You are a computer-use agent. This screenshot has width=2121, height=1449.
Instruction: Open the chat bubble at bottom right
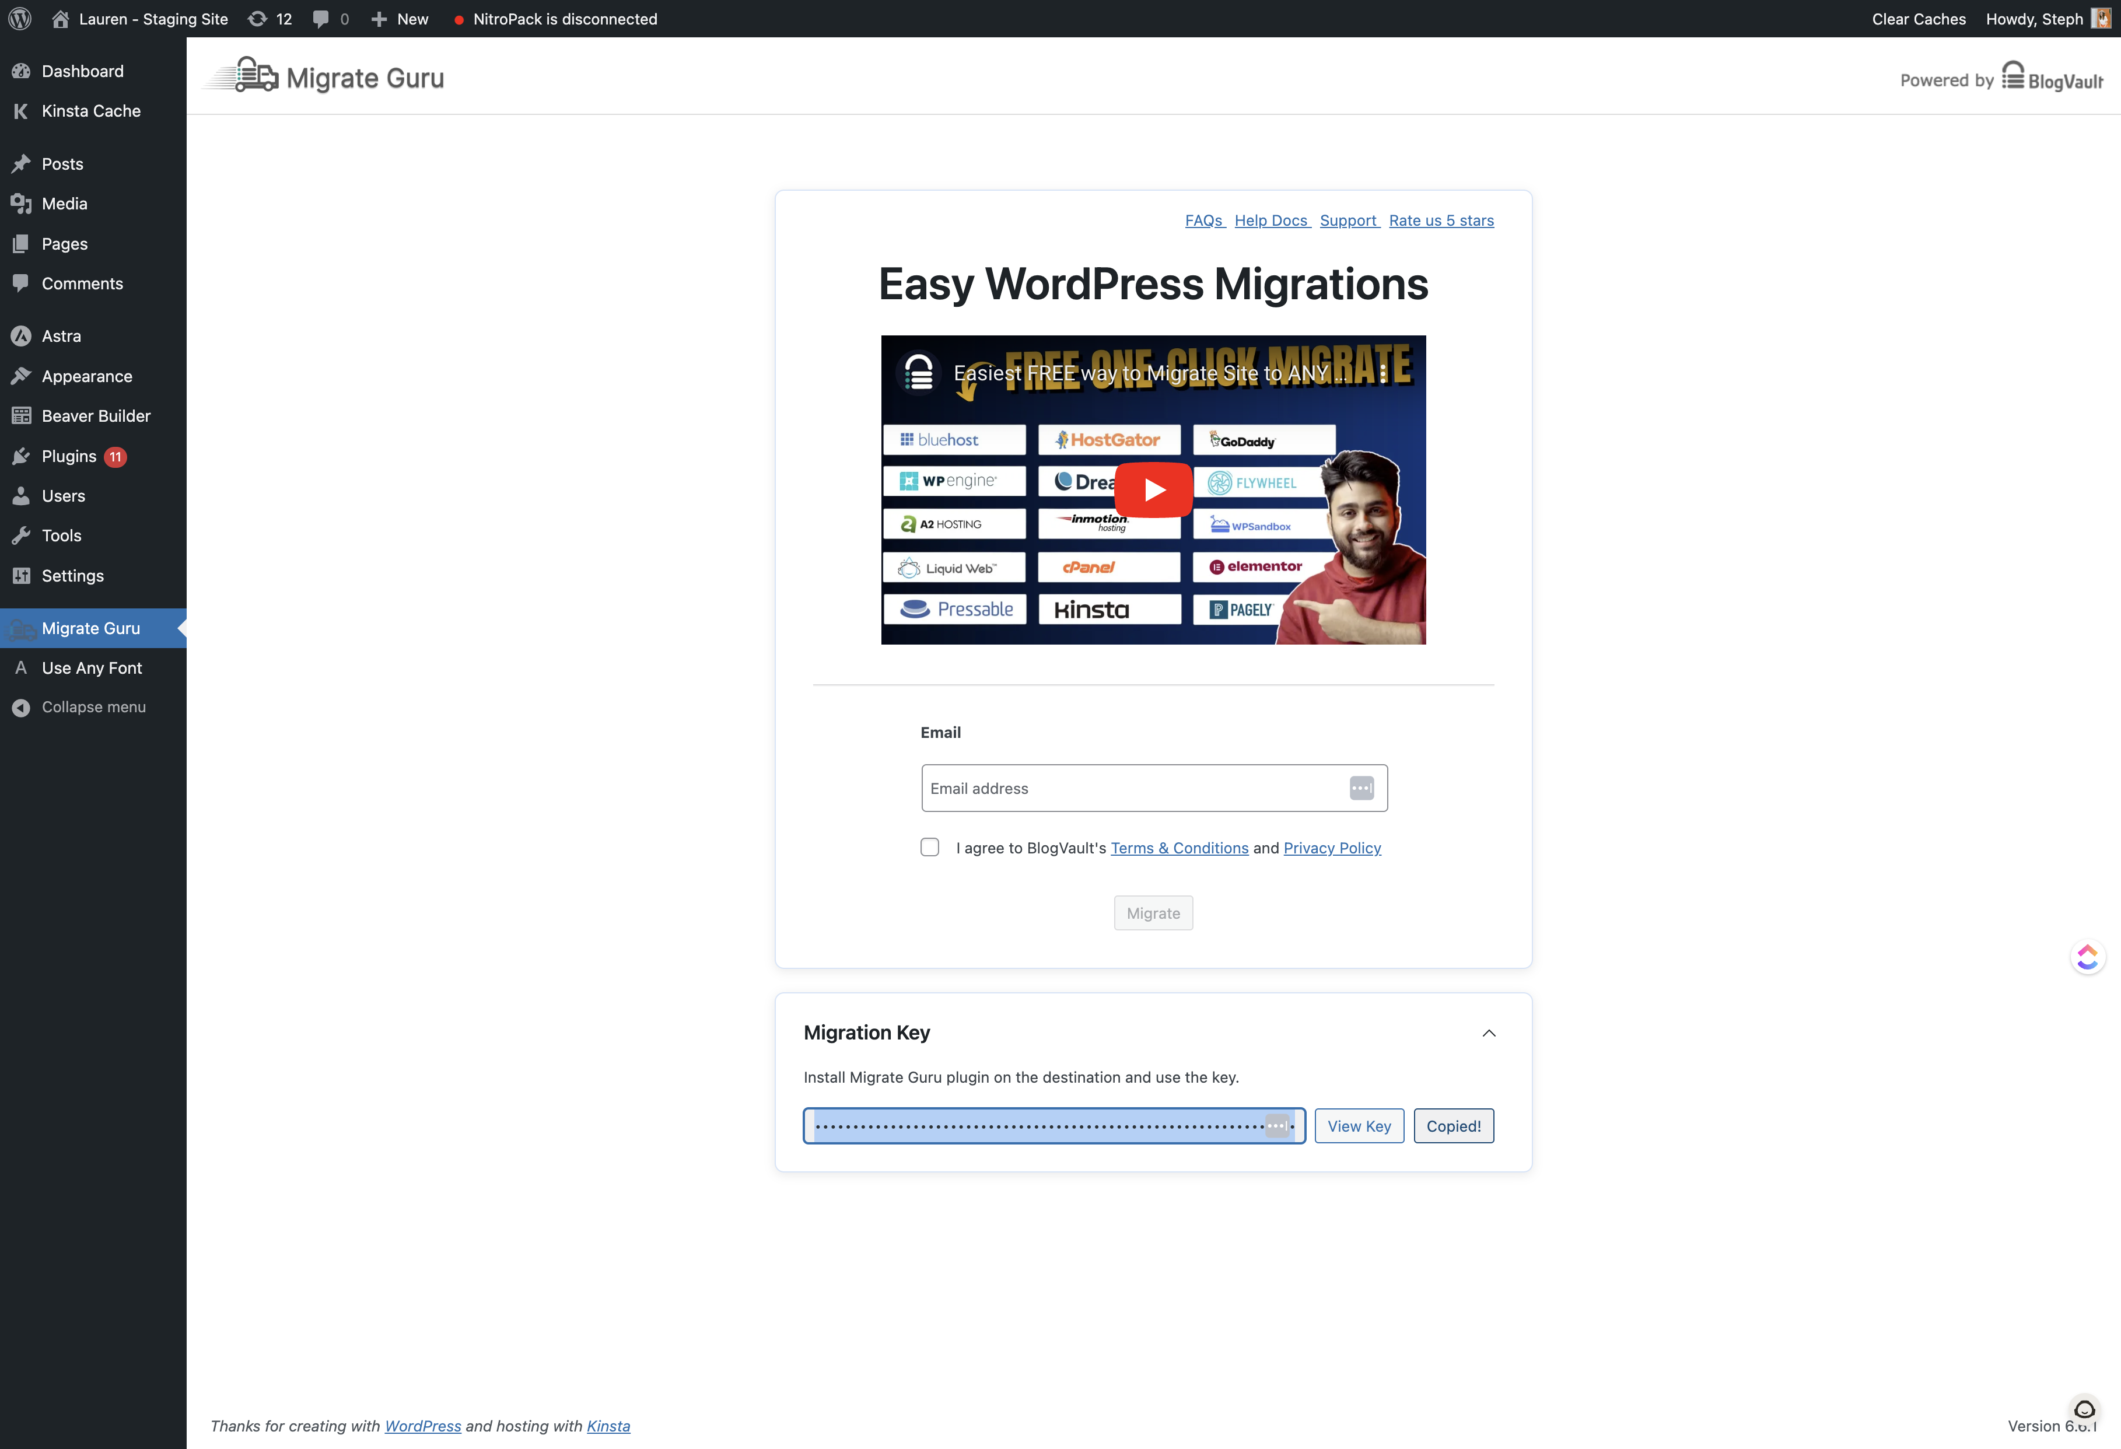[2084, 1410]
